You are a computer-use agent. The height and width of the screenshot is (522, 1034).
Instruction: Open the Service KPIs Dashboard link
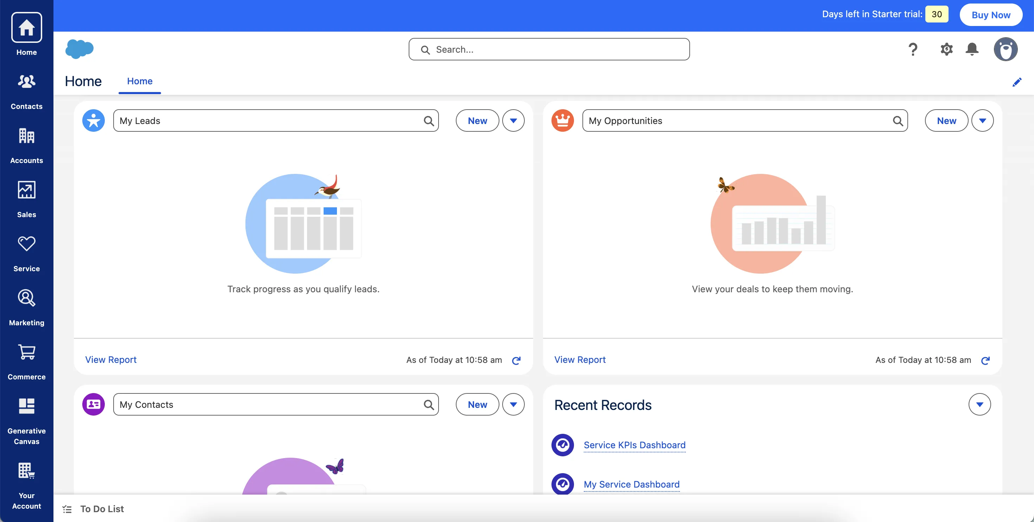point(634,445)
